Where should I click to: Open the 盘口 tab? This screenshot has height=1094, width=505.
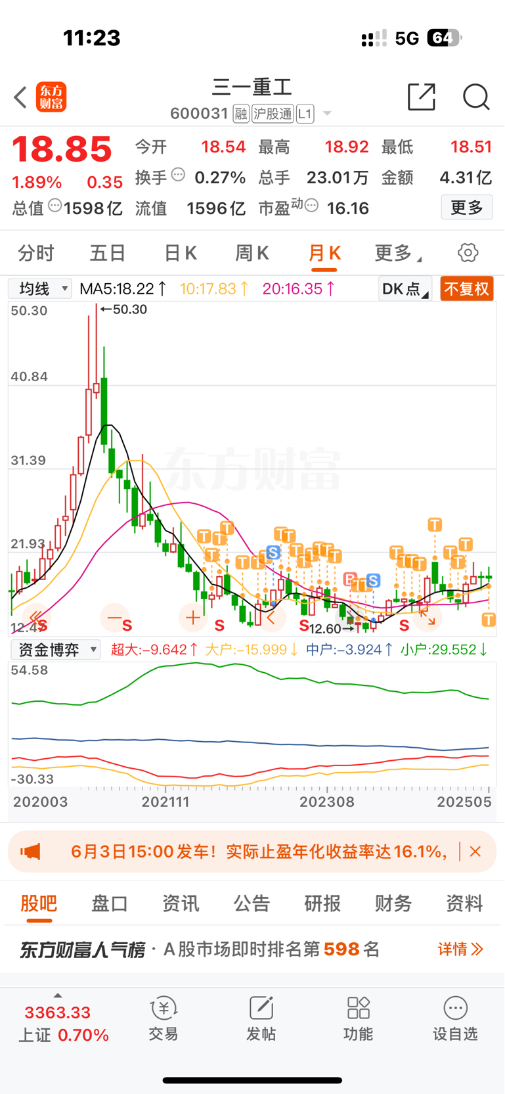[x=110, y=903]
